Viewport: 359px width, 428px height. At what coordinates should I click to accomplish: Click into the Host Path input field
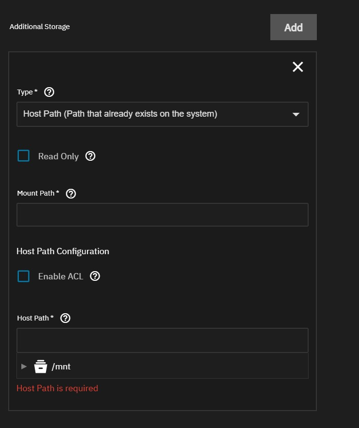coord(162,340)
